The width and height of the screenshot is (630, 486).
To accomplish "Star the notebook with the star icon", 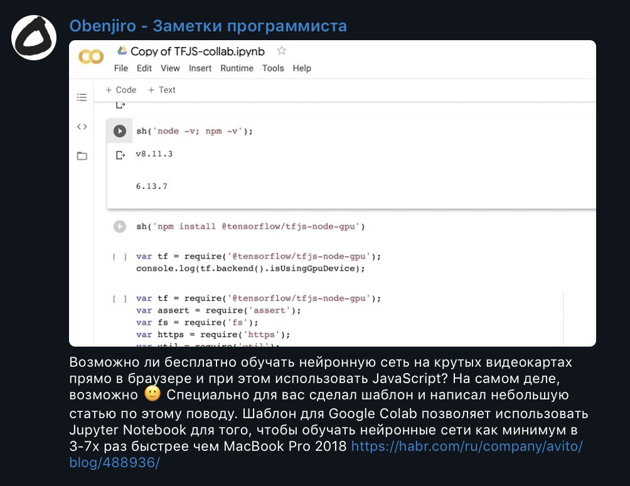I will [x=282, y=51].
